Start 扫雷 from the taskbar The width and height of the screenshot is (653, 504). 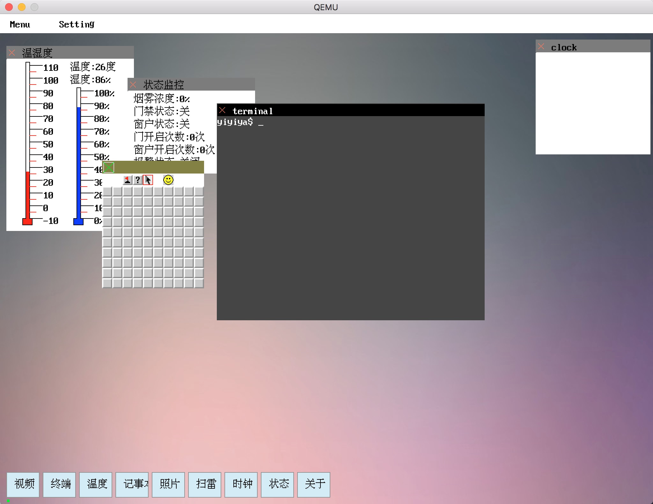(205, 484)
